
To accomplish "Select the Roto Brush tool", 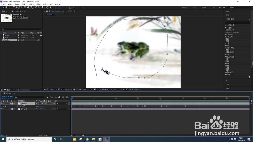I will (47, 7).
